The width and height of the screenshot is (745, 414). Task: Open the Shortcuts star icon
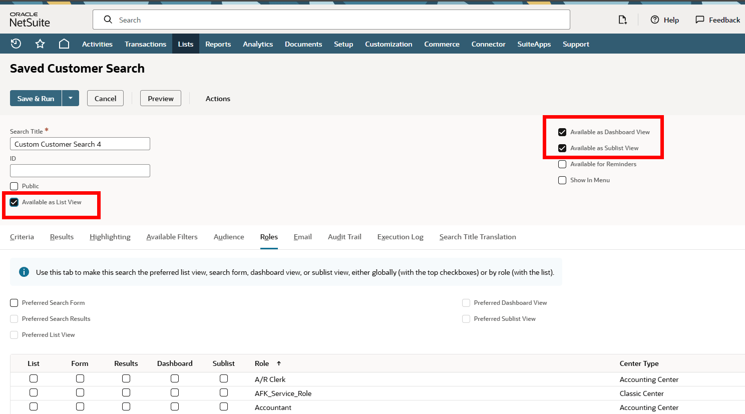40,44
